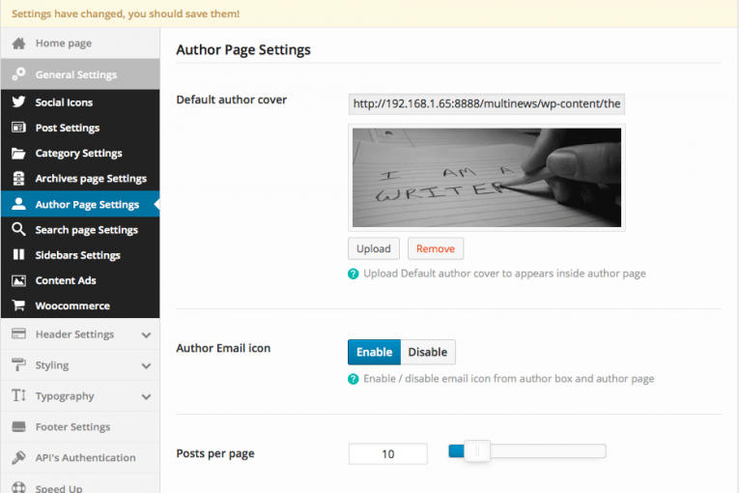Upload a default author cover image
The image size is (739, 493).
tap(374, 248)
